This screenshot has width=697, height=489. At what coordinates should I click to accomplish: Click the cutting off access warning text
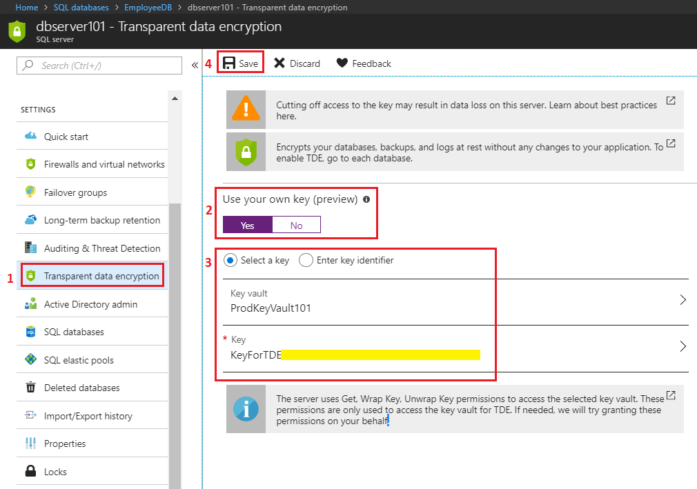467,110
